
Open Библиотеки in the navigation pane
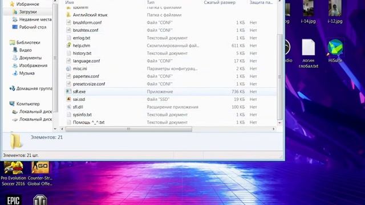point(28,43)
